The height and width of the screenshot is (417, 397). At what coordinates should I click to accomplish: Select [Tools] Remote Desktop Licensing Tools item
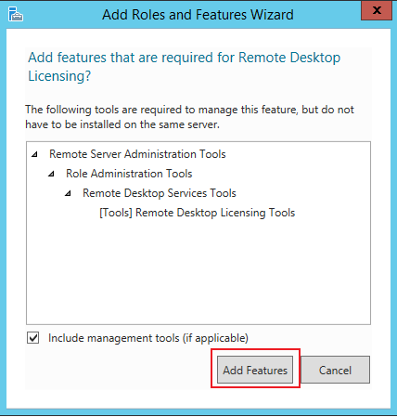(198, 213)
